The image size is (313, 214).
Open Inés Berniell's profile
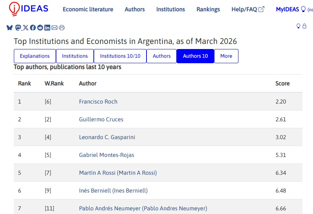(x=113, y=190)
